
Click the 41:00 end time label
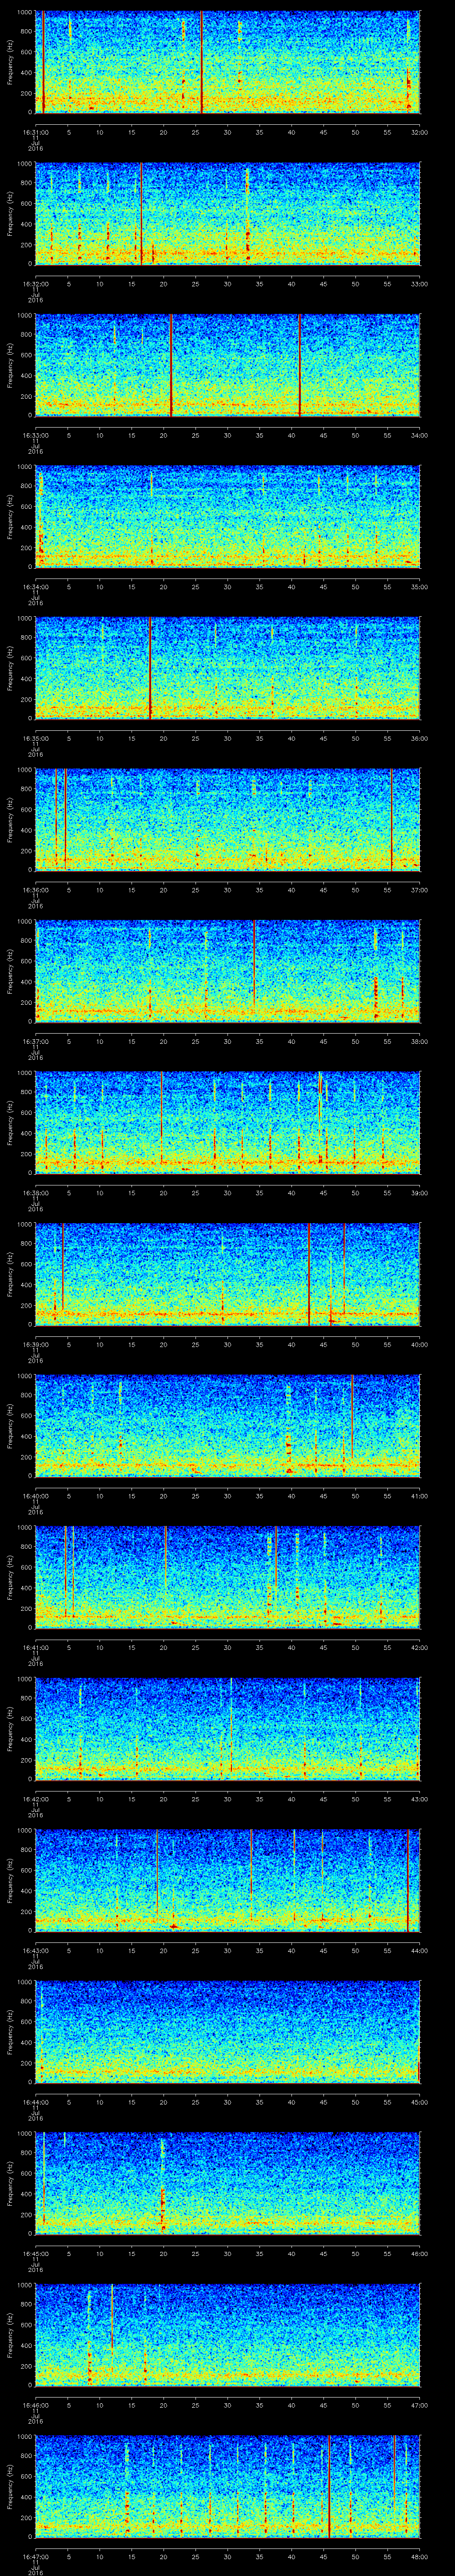[x=419, y=1496]
